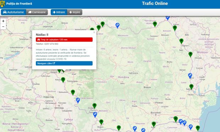Switch direction to Ieșire
220x132 pixels.
click(75, 12)
